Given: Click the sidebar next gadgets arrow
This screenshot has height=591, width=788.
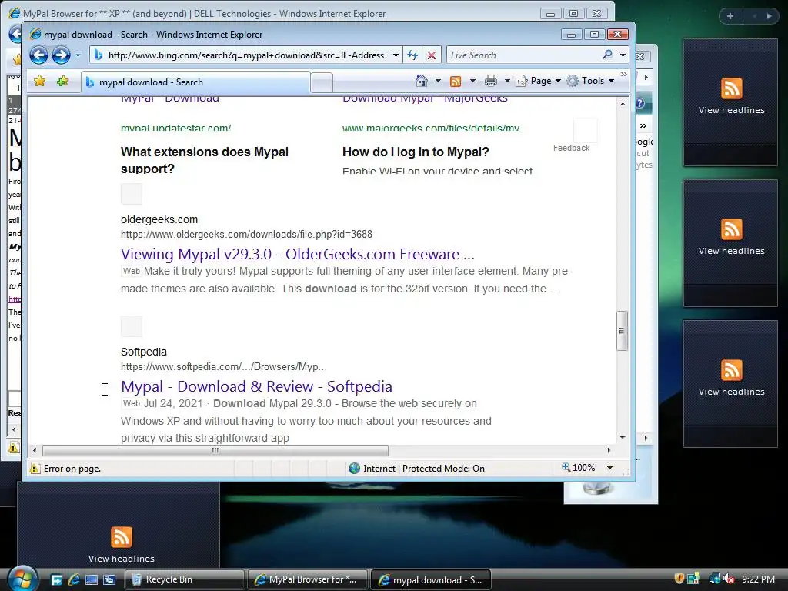Looking at the screenshot, I should coord(770,16).
